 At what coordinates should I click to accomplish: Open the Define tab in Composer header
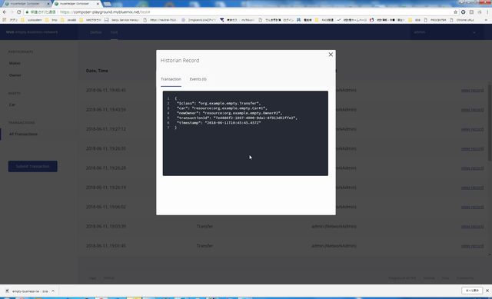click(x=95, y=32)
